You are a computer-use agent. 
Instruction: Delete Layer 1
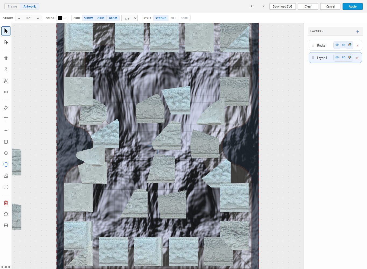coord(357,58)
